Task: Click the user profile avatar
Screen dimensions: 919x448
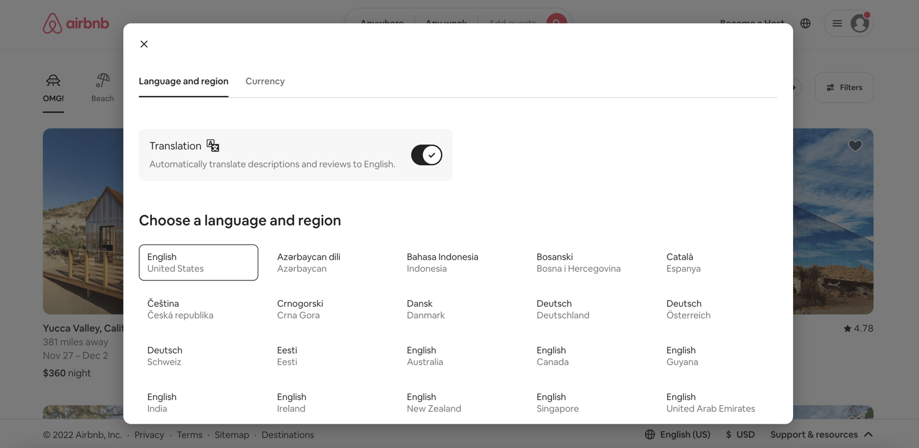Action: pyautogui.click(x=859, y=24)
